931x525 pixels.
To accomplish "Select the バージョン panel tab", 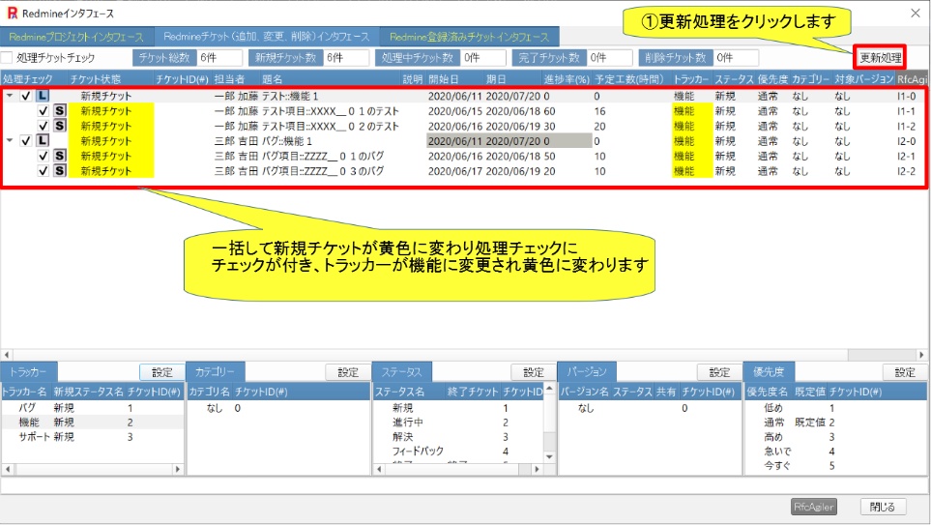I will click(587, 372).
